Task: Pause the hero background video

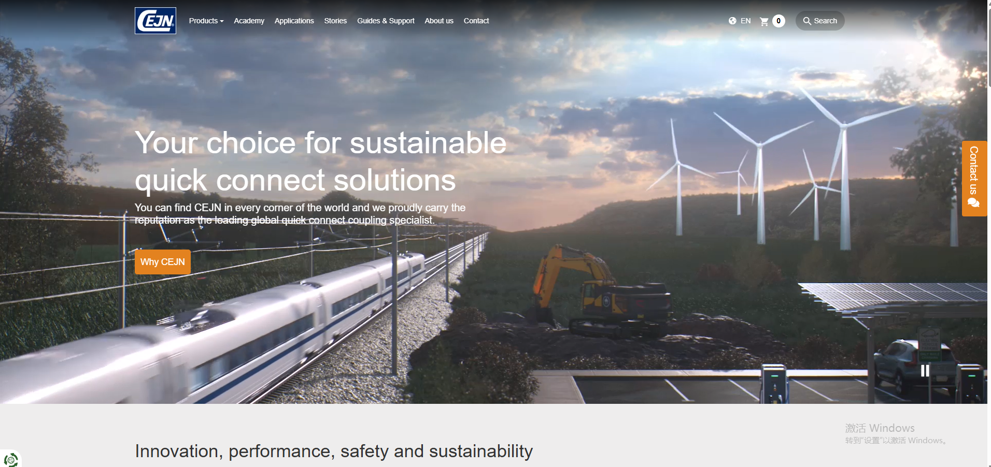Action: tap(925, 371)
